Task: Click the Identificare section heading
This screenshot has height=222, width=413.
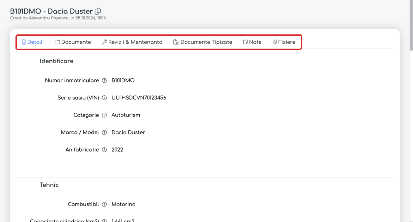Action: pos(57,61)
